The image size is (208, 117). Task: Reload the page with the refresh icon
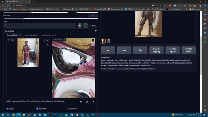click(x=8, y=6)
